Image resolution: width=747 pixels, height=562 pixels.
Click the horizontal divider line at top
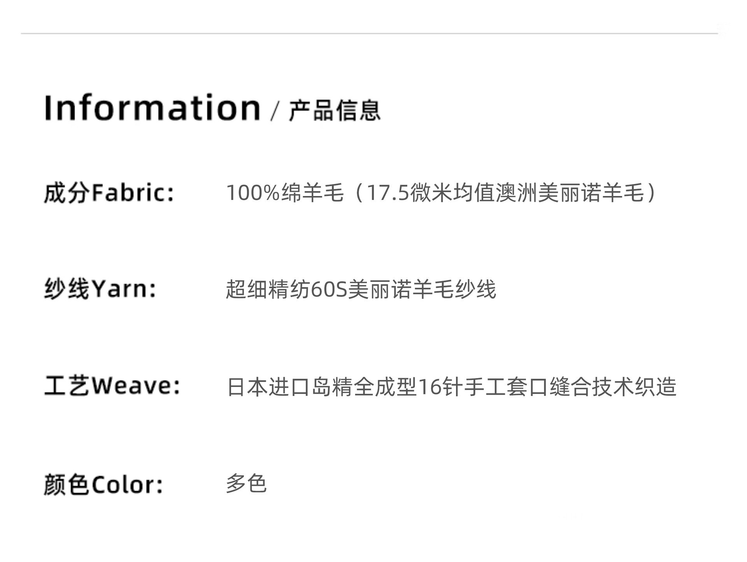pos(369,34)
